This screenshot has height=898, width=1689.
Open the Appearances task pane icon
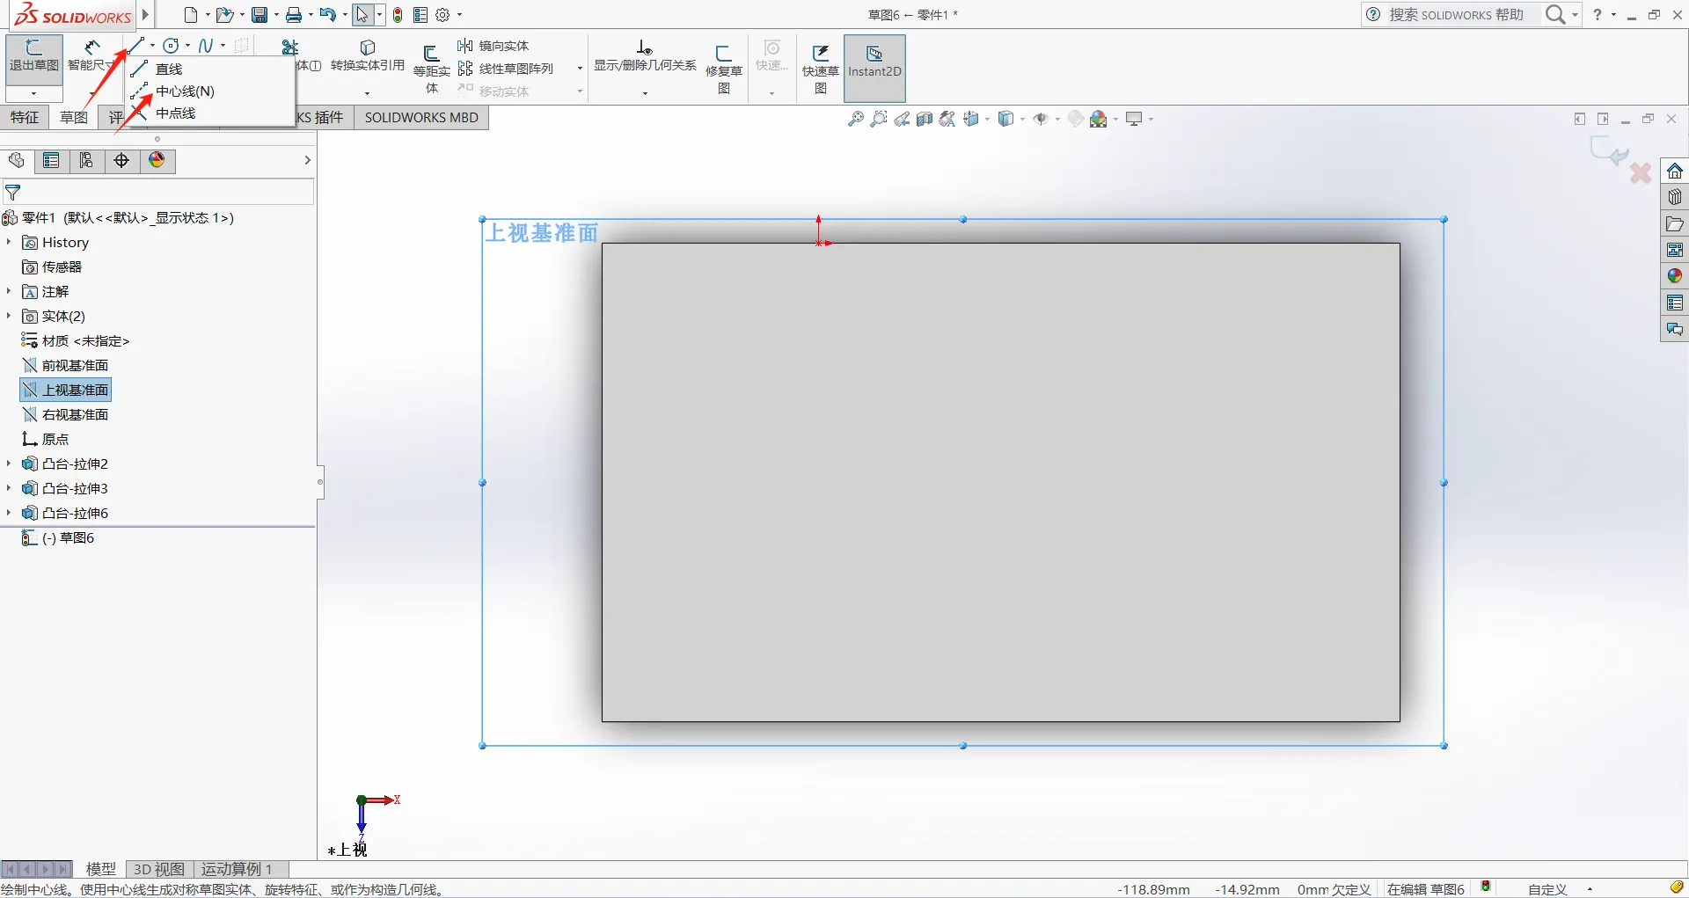[1675, 276]
